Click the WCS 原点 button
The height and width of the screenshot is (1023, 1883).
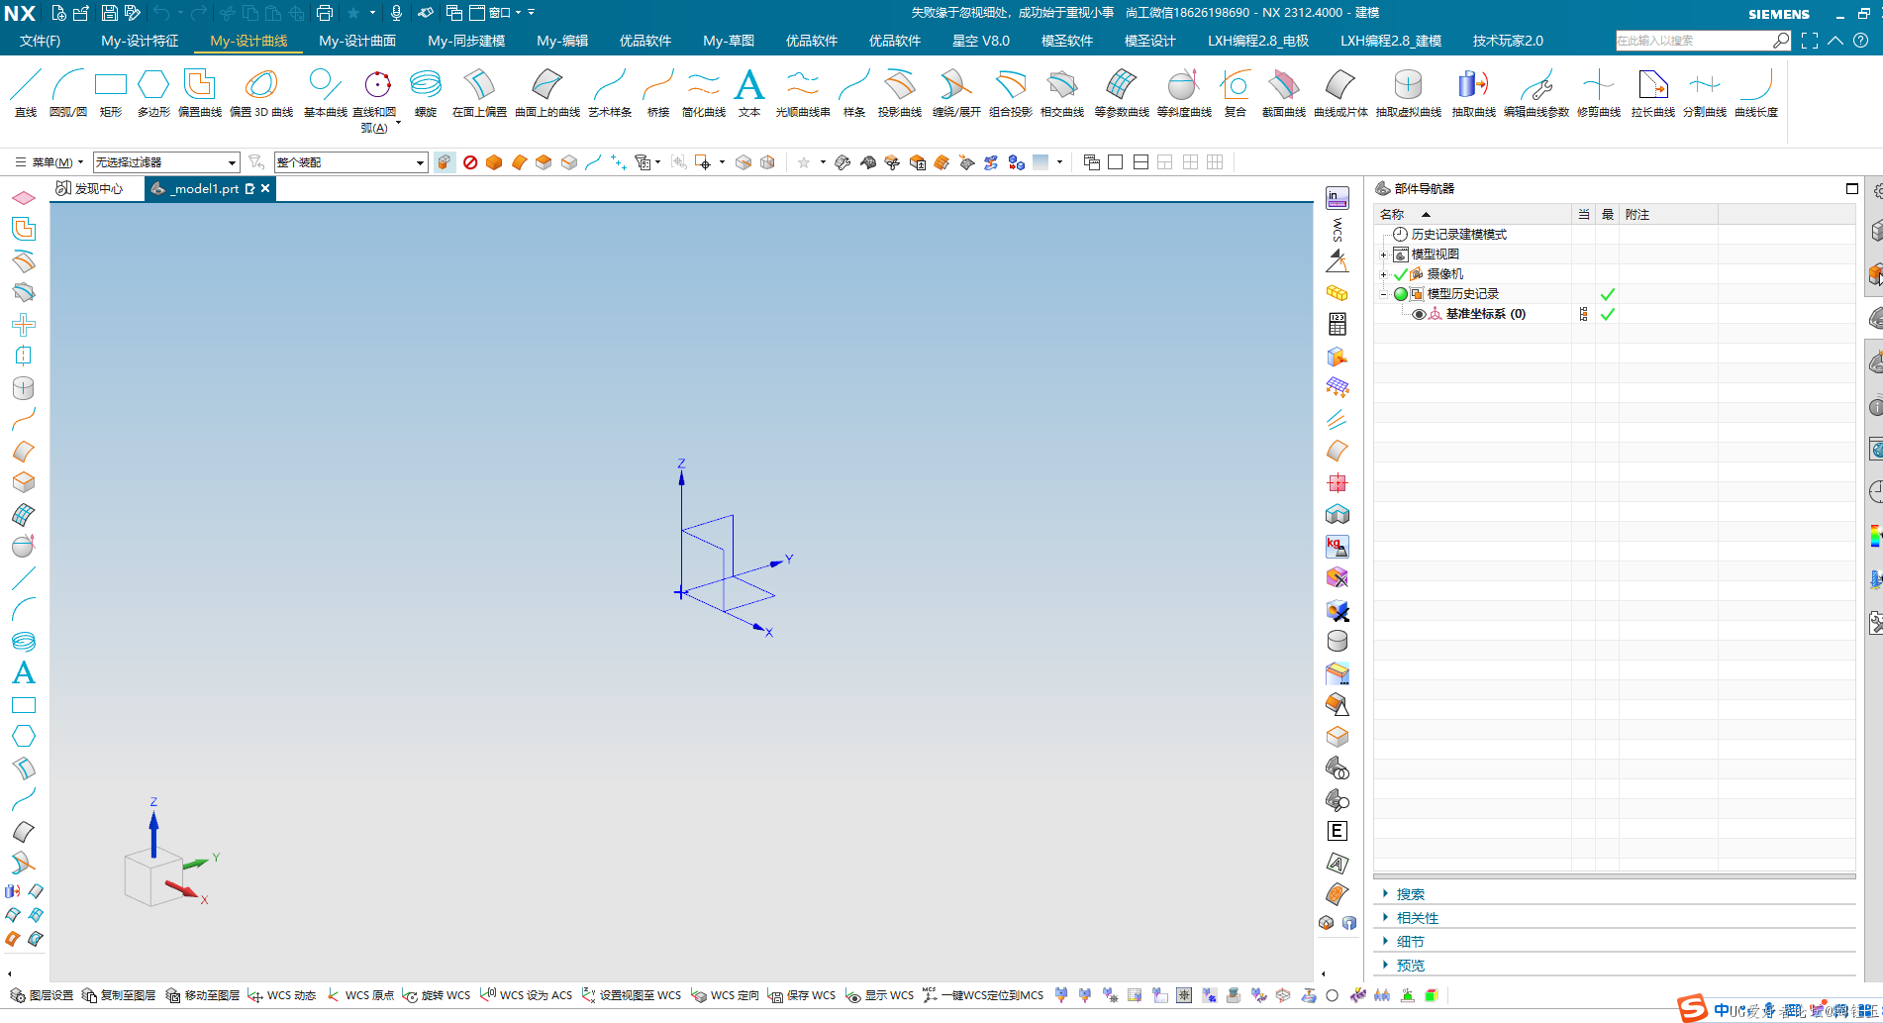pos(360,995)
